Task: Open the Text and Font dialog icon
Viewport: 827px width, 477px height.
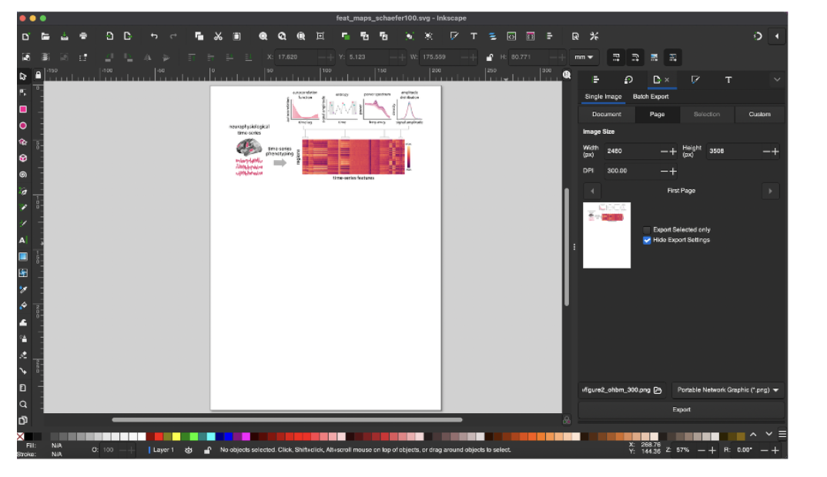Action: point(474,36)
